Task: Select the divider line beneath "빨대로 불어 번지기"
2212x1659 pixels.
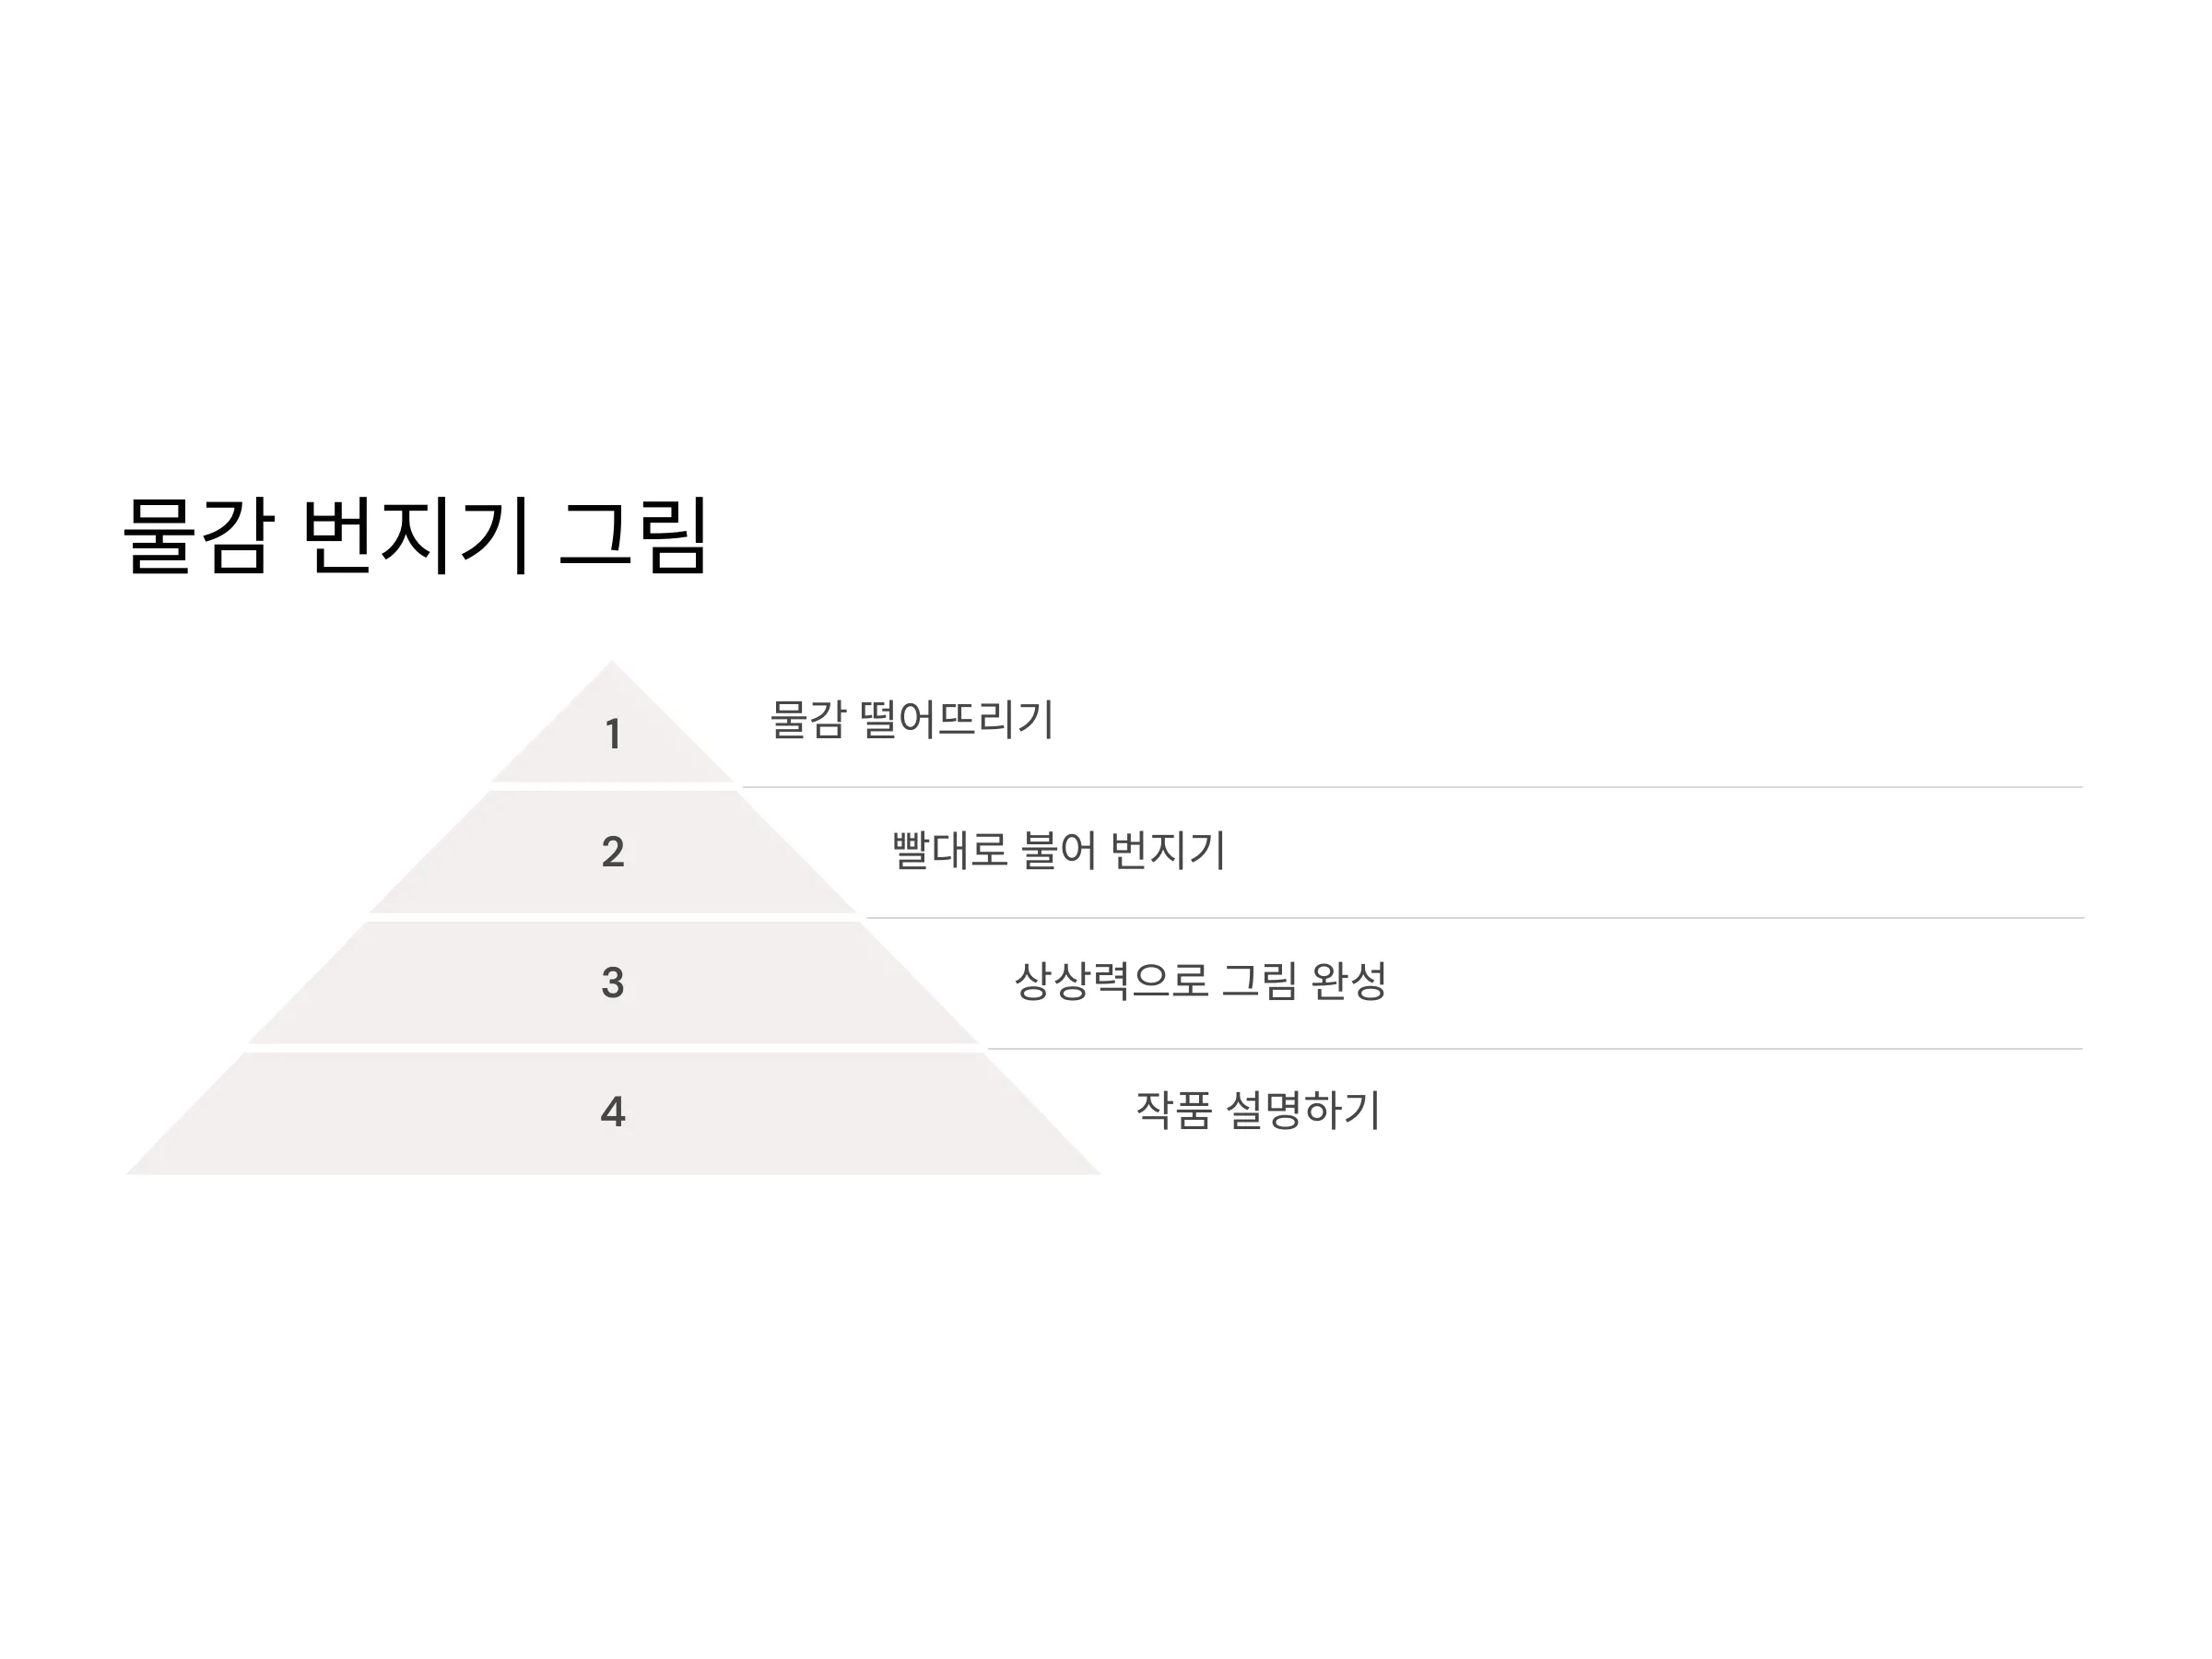Action: coord(1474,918)
